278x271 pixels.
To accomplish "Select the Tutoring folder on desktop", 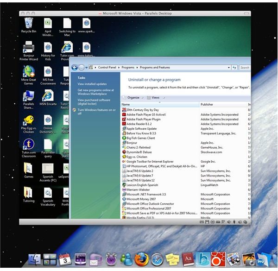I will pyautogui.click(x=29, y=195).
